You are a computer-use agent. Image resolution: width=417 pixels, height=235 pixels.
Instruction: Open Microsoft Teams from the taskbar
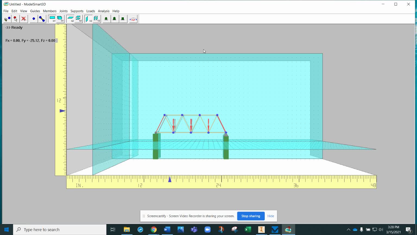[x=194, y=230]
